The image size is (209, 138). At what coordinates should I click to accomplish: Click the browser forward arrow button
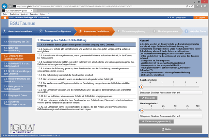(x=10, y=6)
